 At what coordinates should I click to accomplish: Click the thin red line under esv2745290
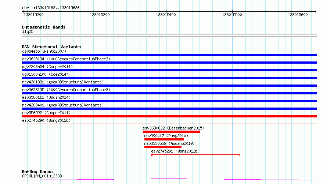coord(169,124)
